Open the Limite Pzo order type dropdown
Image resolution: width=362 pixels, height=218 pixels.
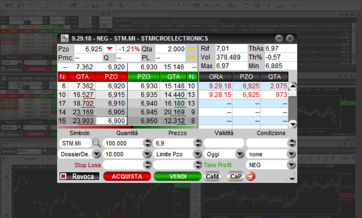click(197, 154)
